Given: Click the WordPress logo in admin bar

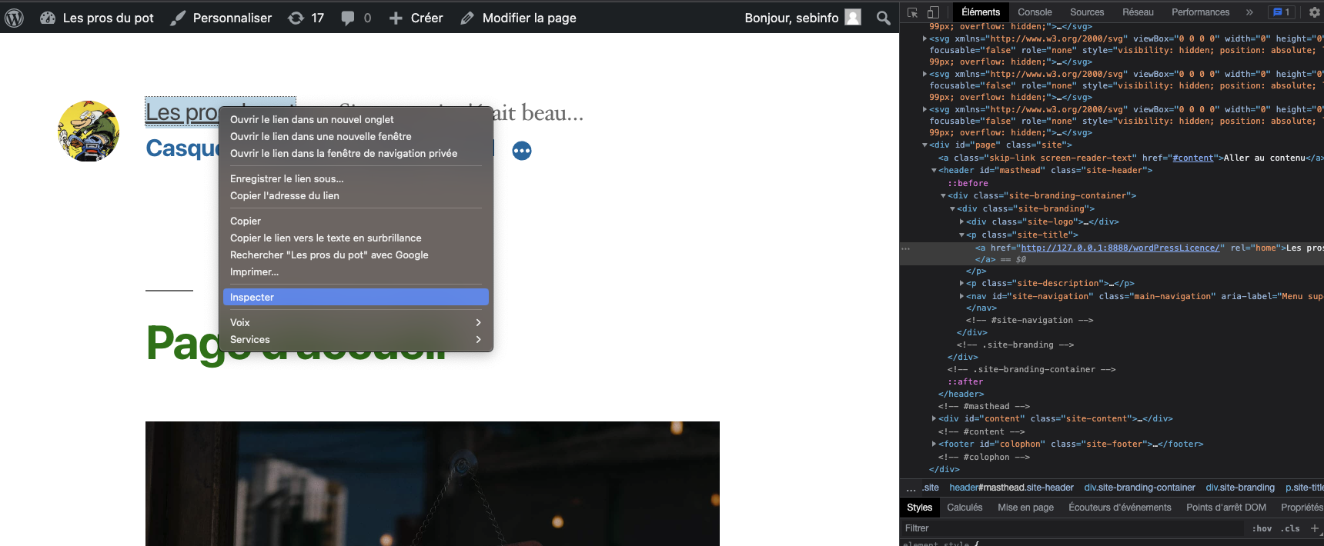Looking at the screenshot, I should click(14, 18).
